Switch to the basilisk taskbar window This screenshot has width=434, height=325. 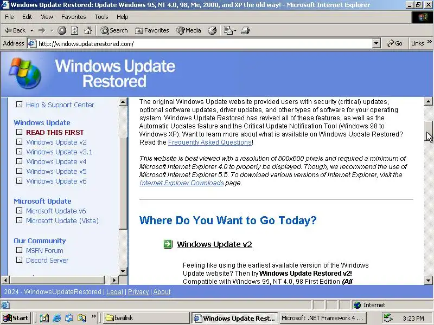146,318
